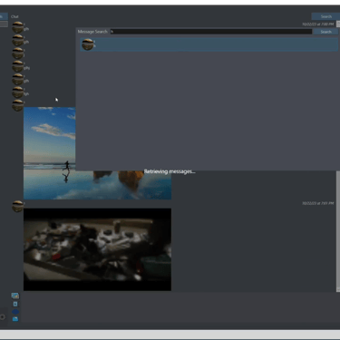Open the beach runner image thumbnail
Image resolution: width=340 pixels, height=340 pixels.
tap(97, 153)
